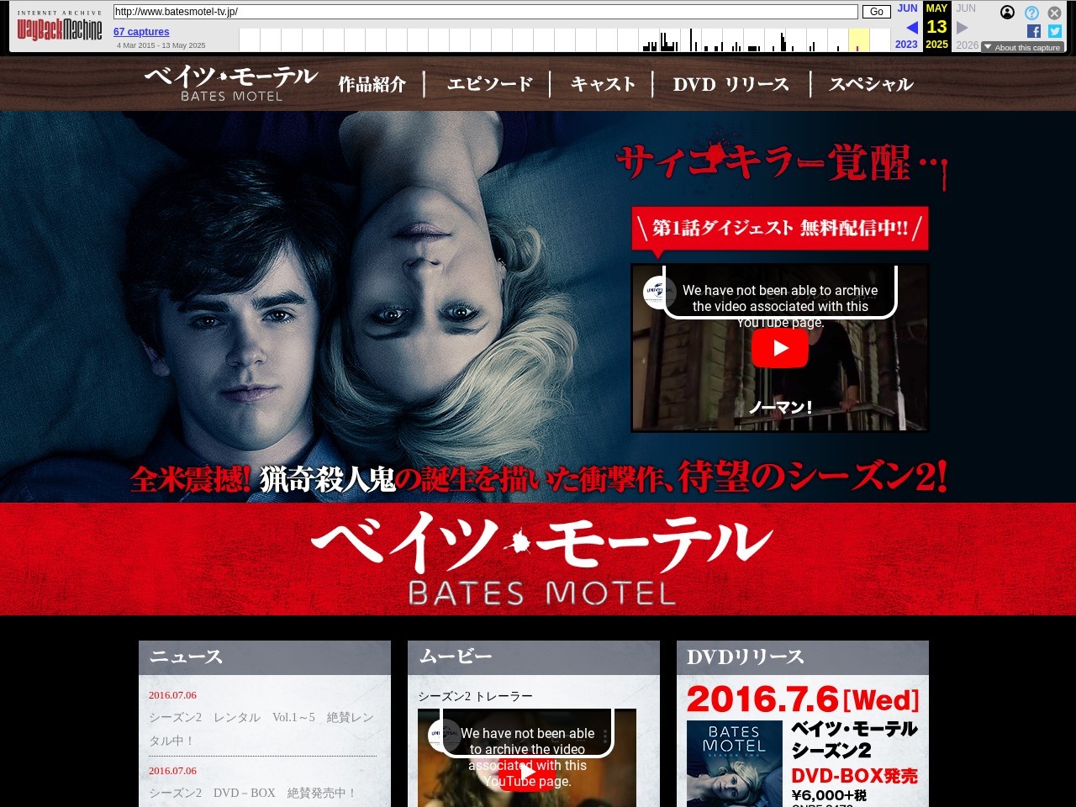Play the episode 1 digest YouTube video
Screen dimensions: 1076x807
pos(780,348)
